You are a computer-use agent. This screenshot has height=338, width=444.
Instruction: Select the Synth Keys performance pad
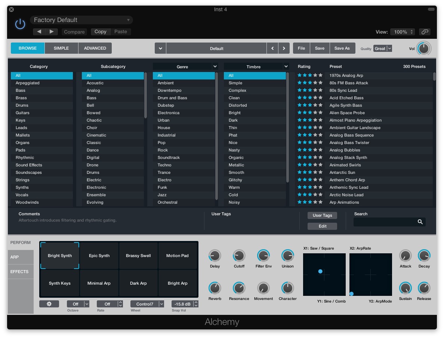pos(60,283)
